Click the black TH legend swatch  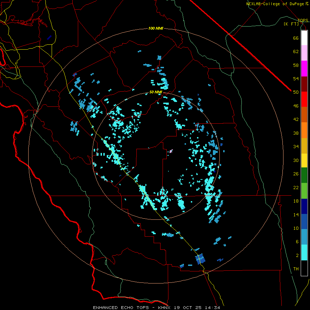pos(304,268)
